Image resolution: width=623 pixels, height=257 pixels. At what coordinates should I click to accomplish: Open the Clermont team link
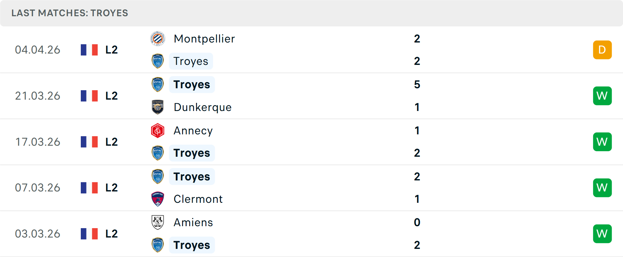pos(198,199)
